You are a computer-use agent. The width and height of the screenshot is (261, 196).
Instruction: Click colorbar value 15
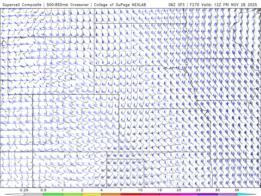[x=160, y=190]
